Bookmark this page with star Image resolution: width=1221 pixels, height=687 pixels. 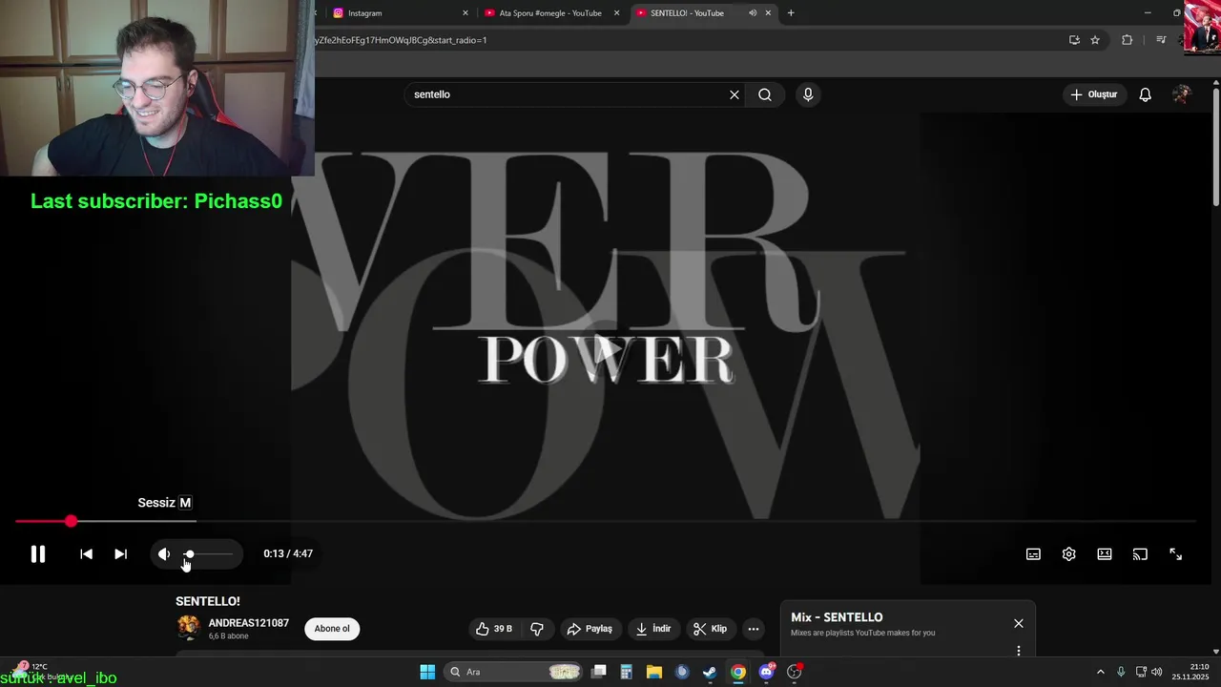pos(1095,40)
